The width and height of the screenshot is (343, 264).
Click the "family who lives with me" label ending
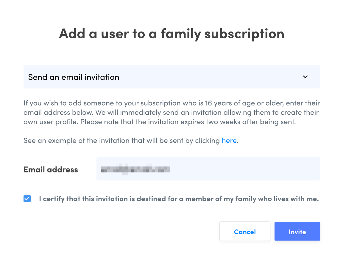[x=277, y=199]
